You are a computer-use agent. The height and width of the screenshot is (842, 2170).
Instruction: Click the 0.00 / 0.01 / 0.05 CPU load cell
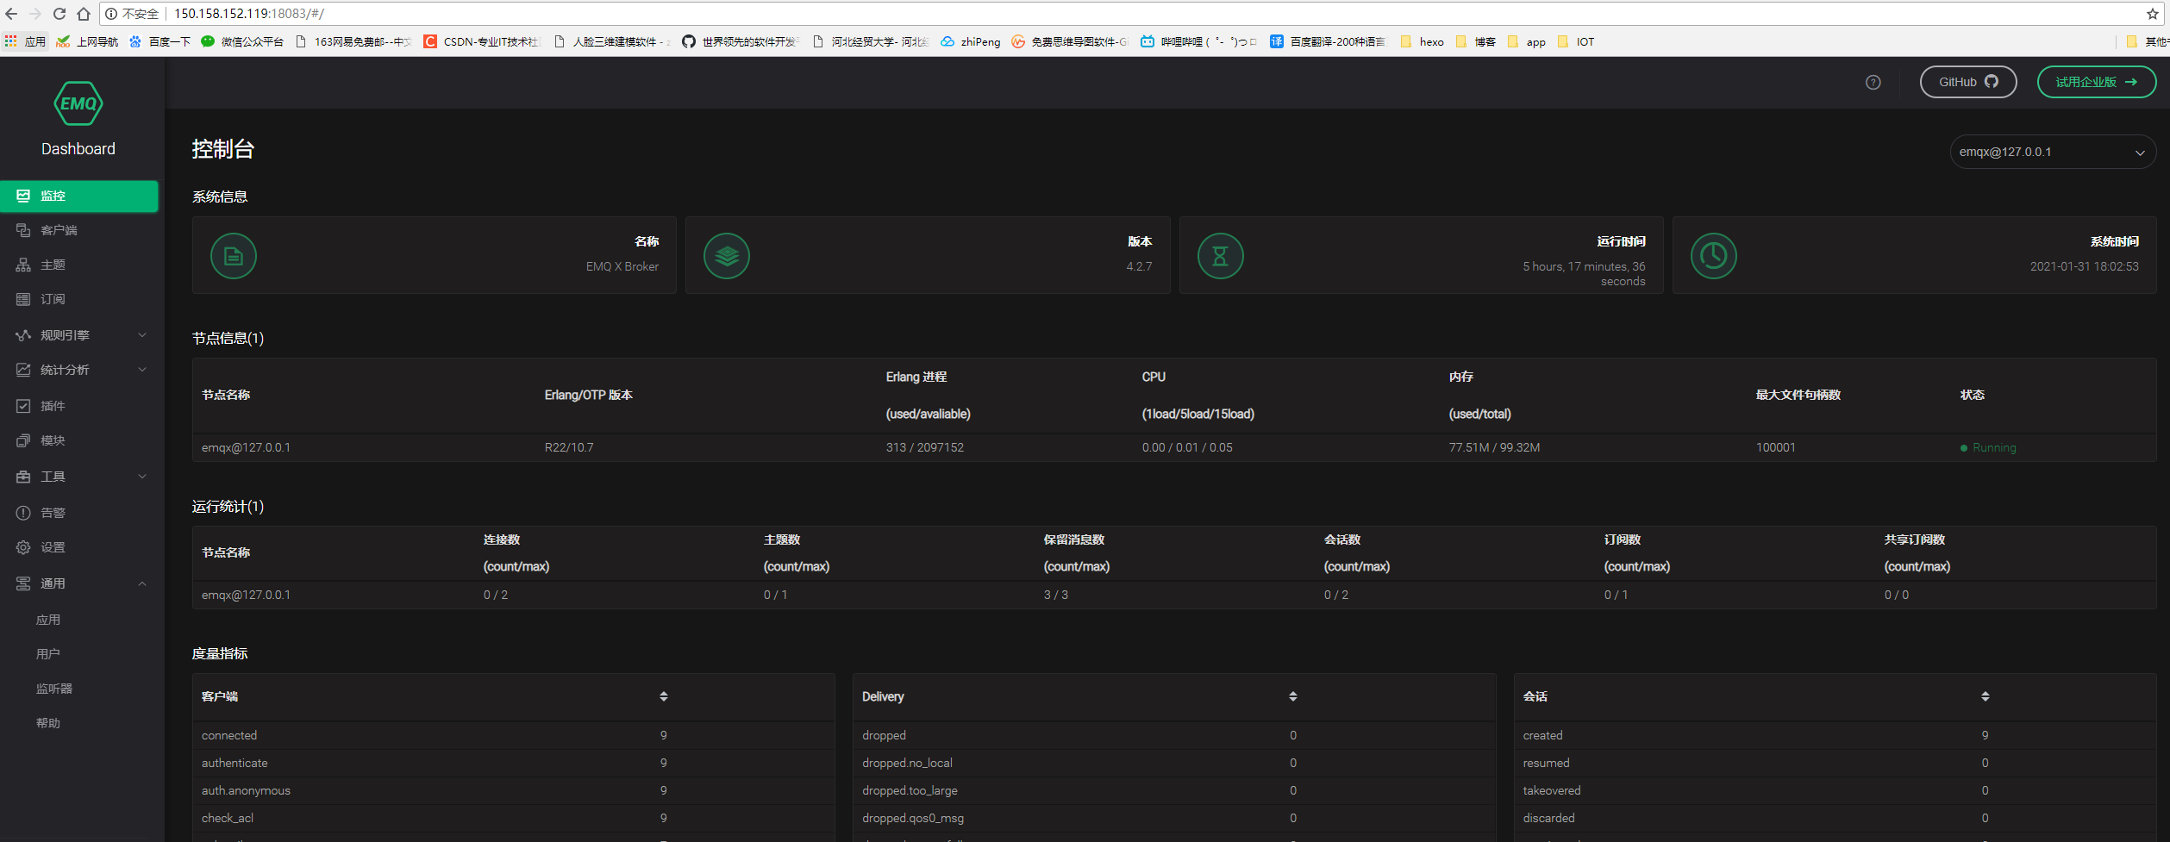pos(1187,447)
